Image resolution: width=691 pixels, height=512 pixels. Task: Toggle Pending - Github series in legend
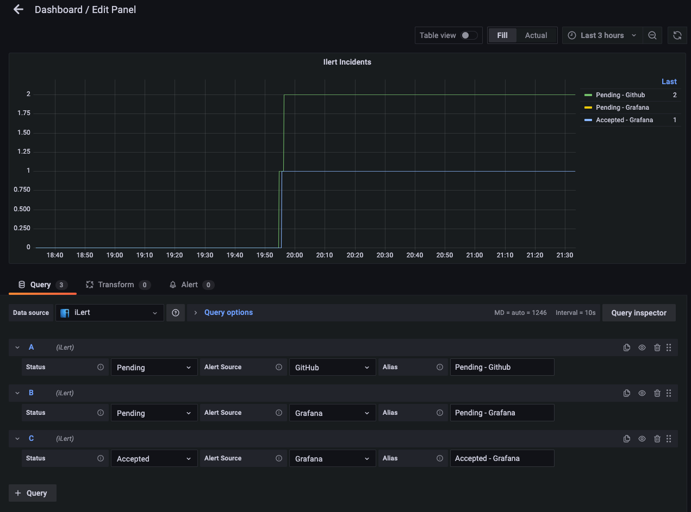point(620,95)
